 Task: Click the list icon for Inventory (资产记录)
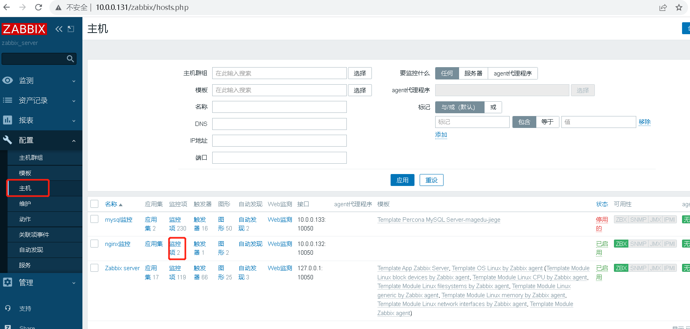pos(8,100)
